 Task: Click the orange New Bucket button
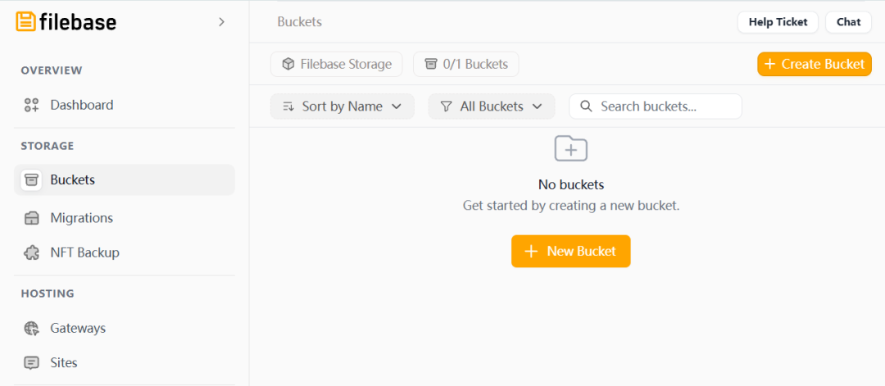coord(570,251)
